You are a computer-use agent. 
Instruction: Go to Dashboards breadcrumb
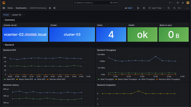click(x=21, y=8)
